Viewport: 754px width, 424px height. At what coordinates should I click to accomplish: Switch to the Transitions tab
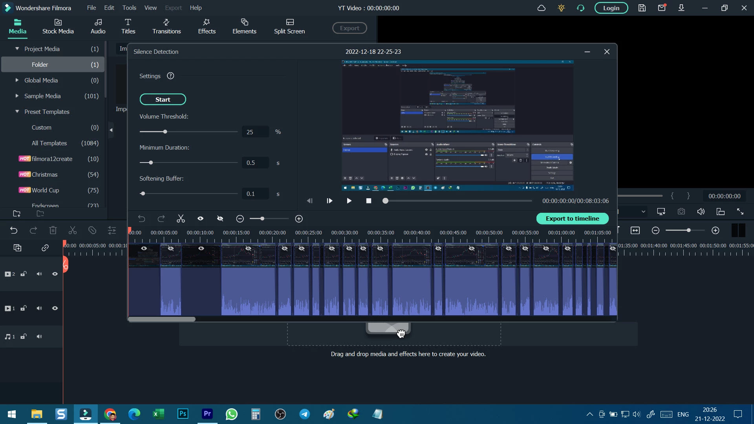coord(167,26)
